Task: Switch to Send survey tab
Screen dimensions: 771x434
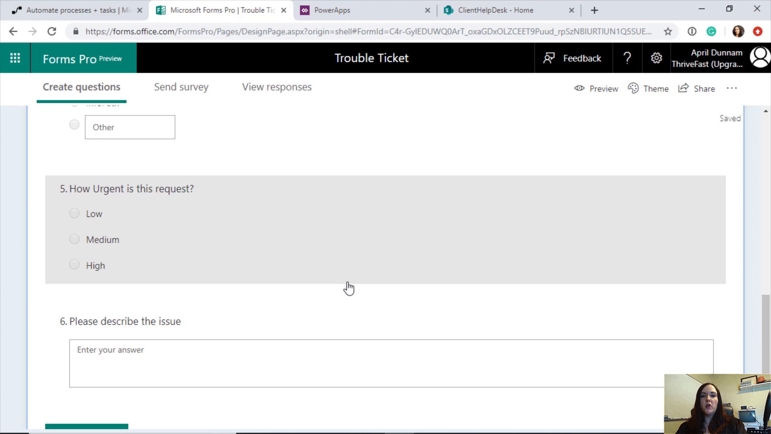Action: coord(181,87)
